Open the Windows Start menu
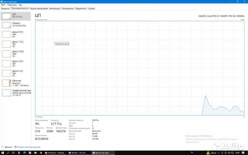 click(2, 153)
